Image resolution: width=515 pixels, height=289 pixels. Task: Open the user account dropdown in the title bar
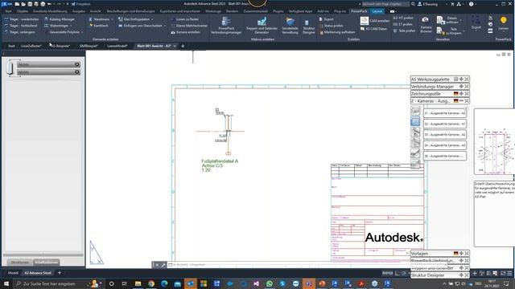tap(447, 4)
